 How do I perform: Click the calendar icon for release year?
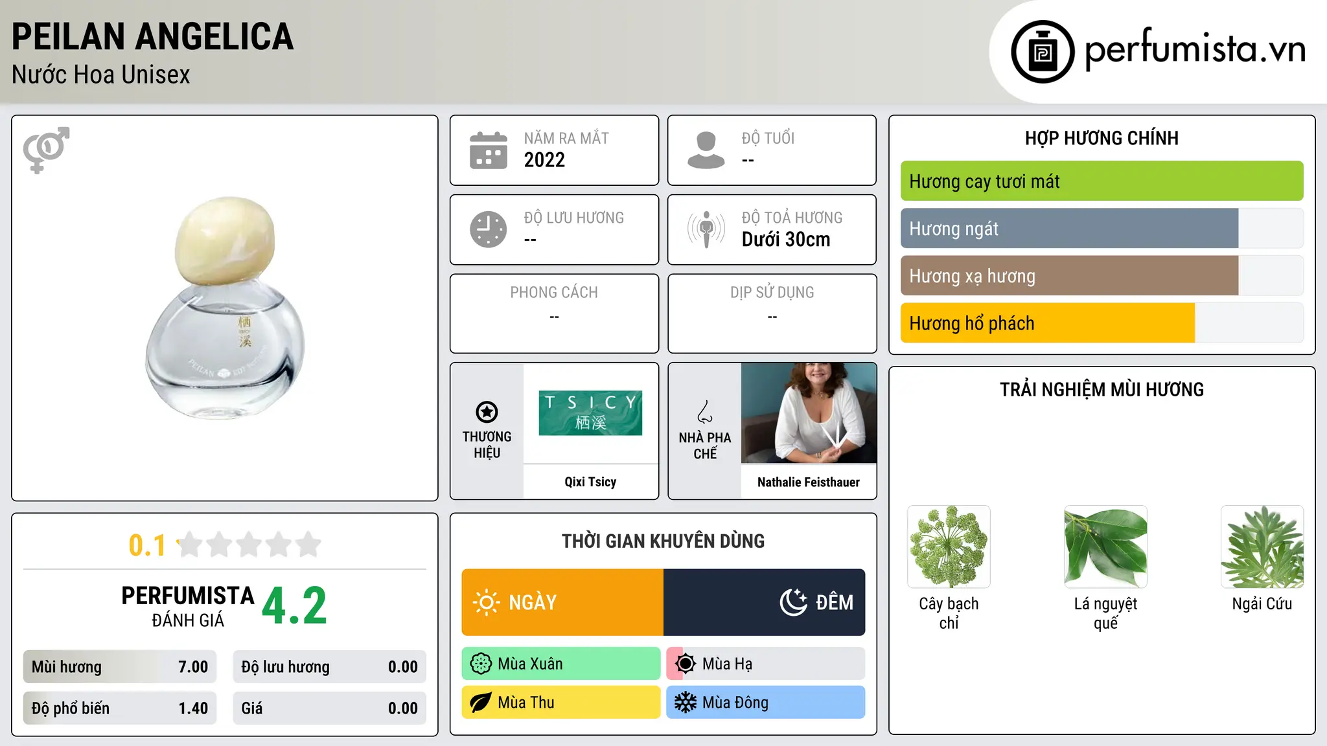pos(489,150)
